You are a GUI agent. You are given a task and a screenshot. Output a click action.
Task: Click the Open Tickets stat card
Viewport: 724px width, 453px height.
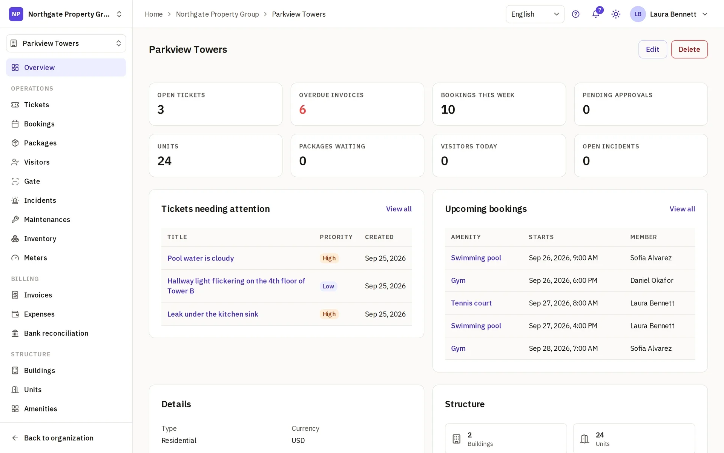(216, 104)
